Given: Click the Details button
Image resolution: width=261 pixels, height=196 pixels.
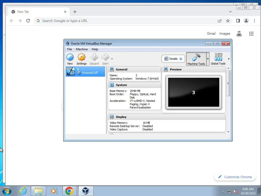Looking at the screenshot, I should point(173,59).
